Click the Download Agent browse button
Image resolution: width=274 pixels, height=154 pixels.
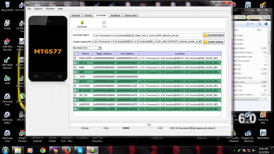point(214,35)
